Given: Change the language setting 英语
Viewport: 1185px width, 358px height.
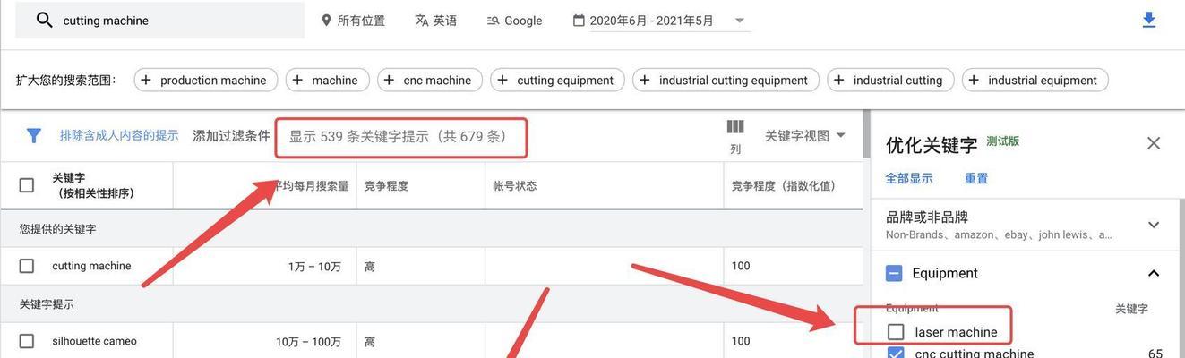Looking at the screenshot, I should (x=436, y=21).
